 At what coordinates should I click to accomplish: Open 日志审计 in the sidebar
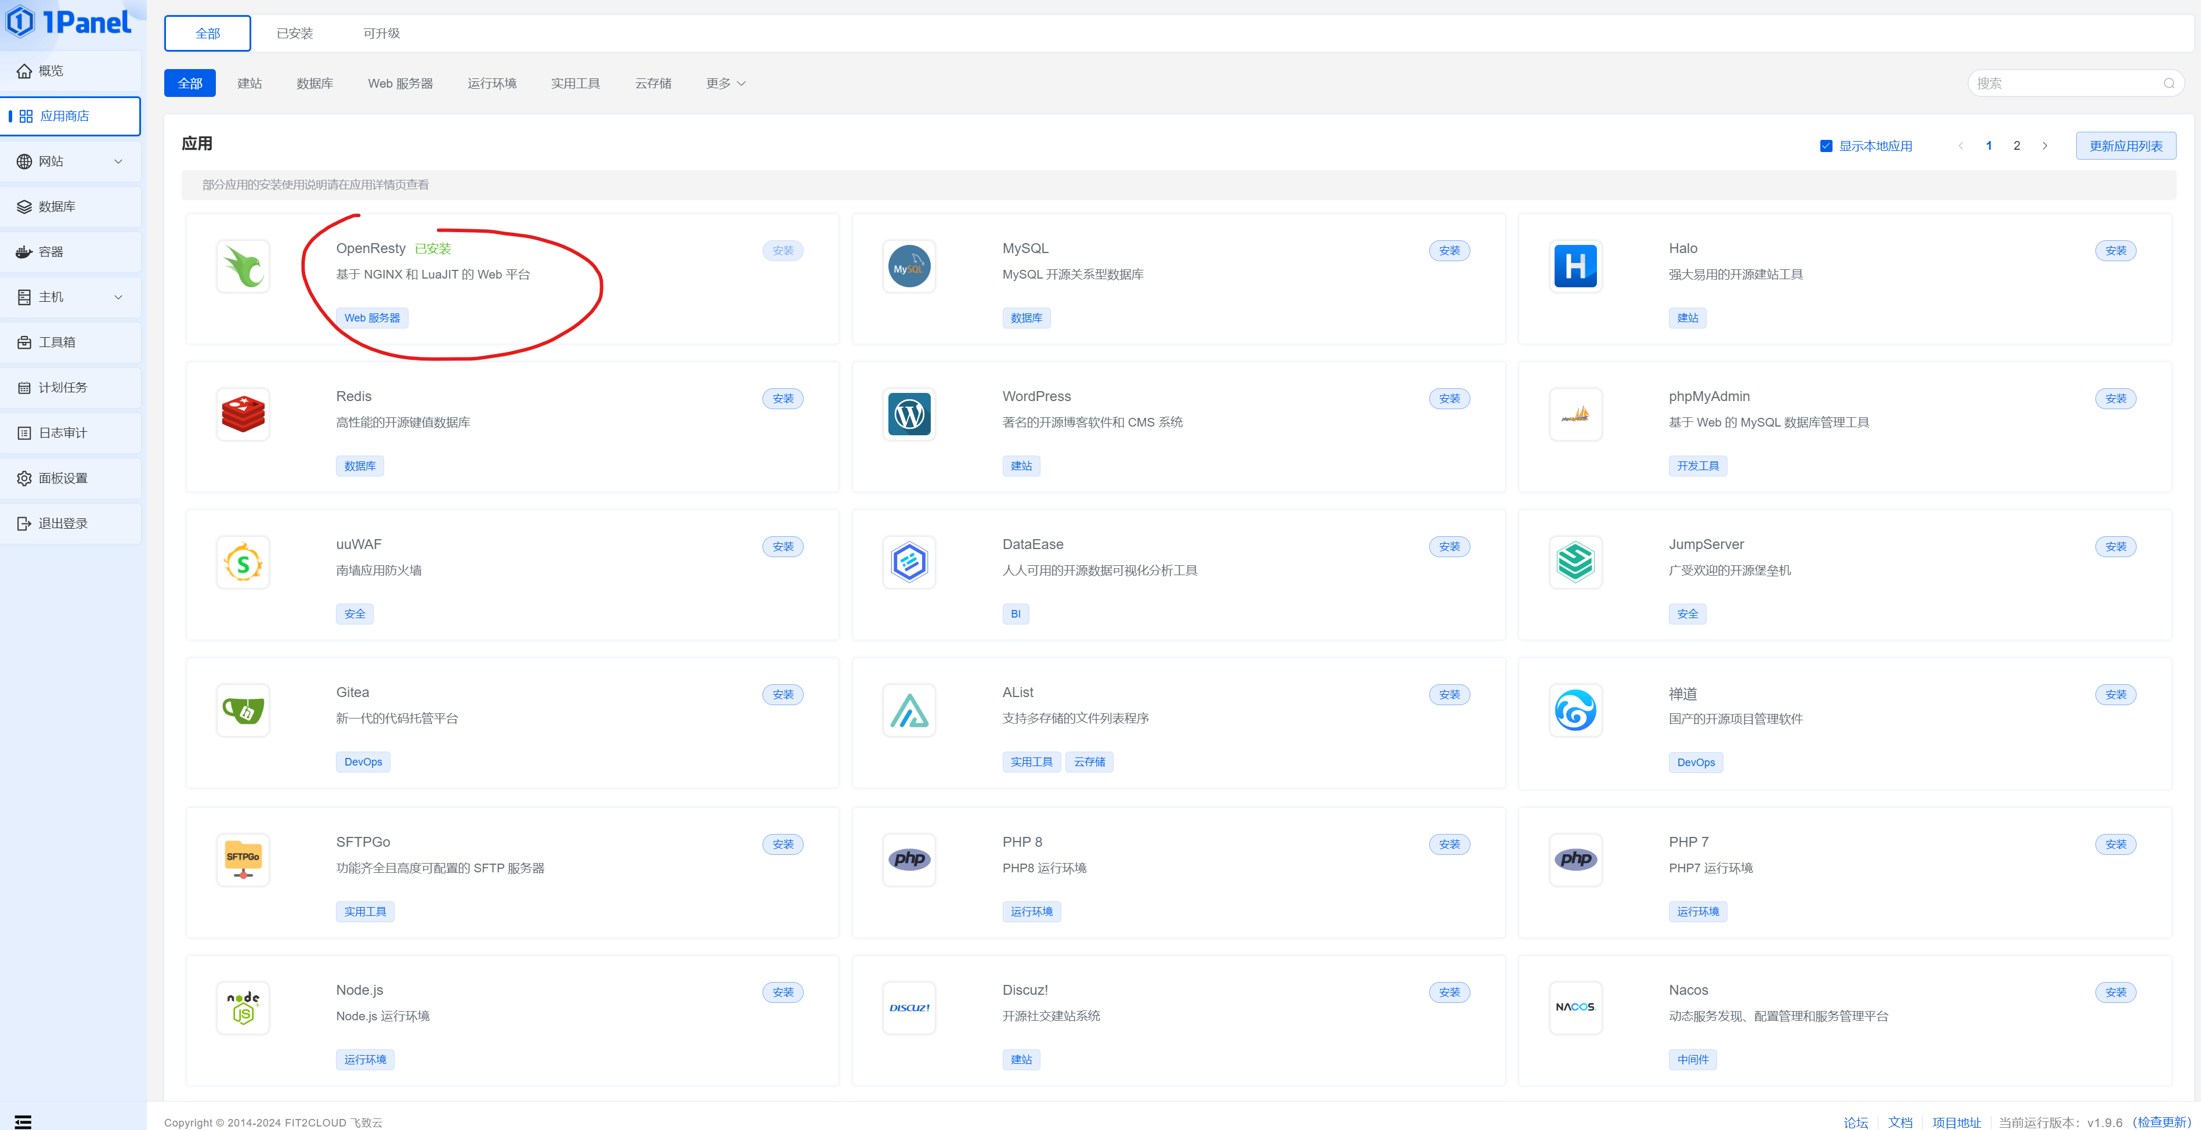[71, 434]
